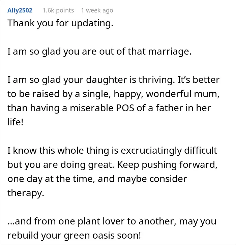This screenshot has height=245, width=236.
Task: Click 'maybe consider' in the comment text
Action: pos(152,179)
